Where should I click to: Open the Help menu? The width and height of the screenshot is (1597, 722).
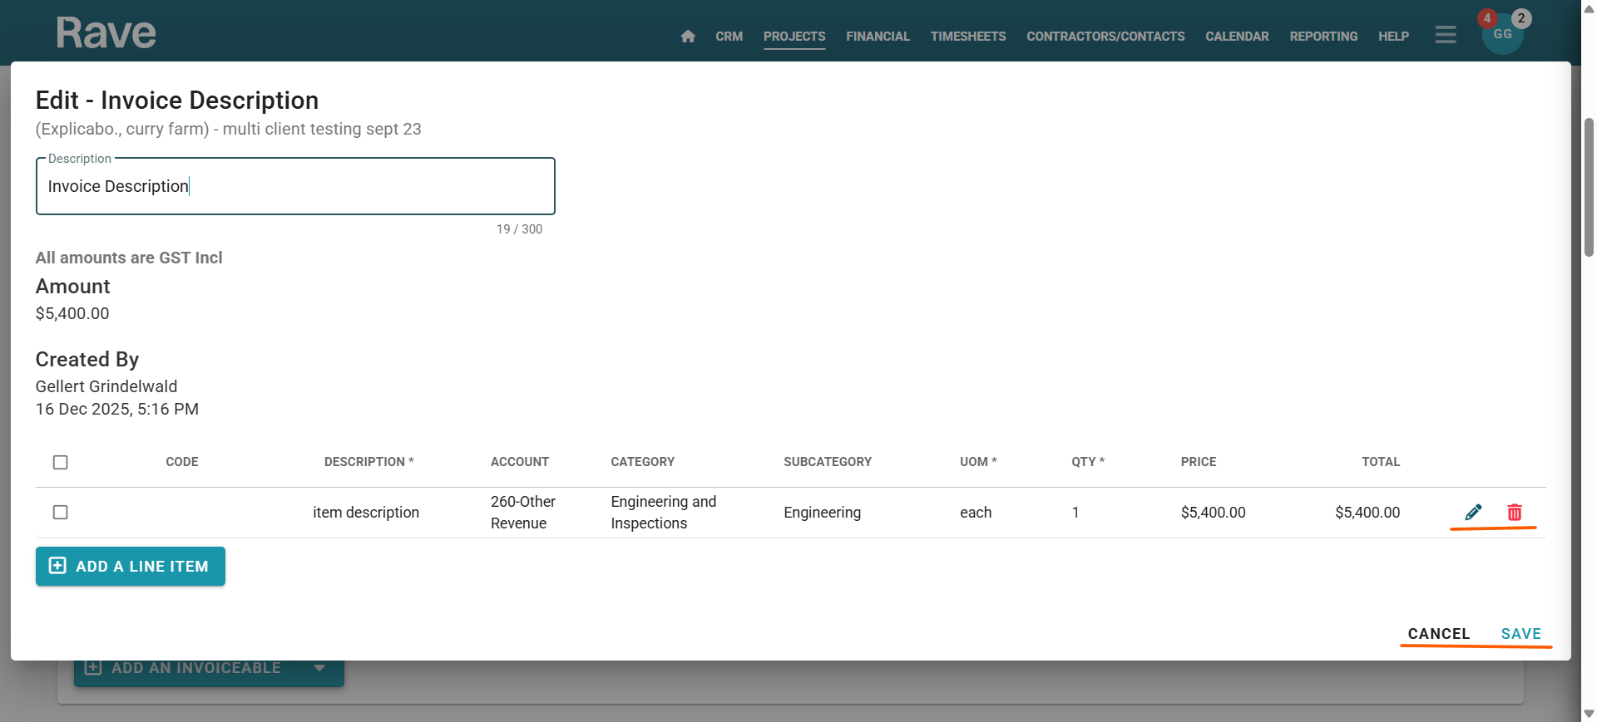(1393, 37)
